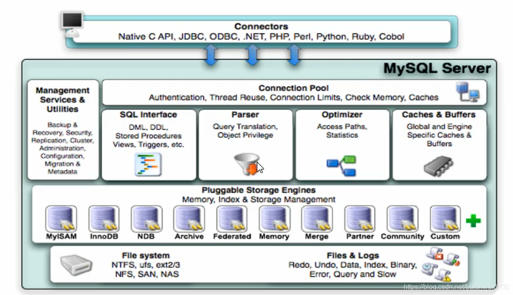The image size is (513, 295).
Task: Click the Federated storage engine icon
Action: click(x=232, y=219)
